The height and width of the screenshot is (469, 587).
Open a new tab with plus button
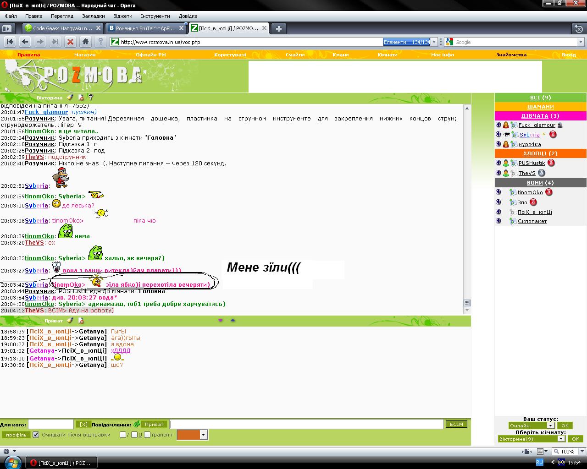pyautogui.click(x=278, y=28)
